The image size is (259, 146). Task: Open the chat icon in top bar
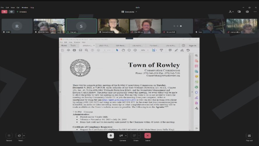point(239,12)
